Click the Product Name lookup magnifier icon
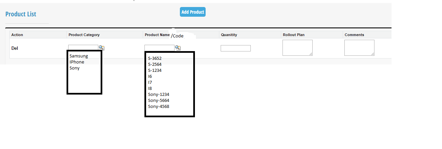This screenshot has width=442, height=149. coord(178,48)
